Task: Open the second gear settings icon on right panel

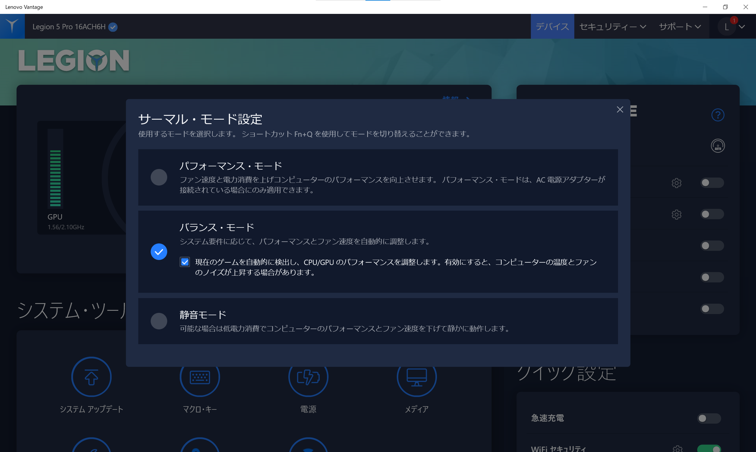Action: [676, 214]
